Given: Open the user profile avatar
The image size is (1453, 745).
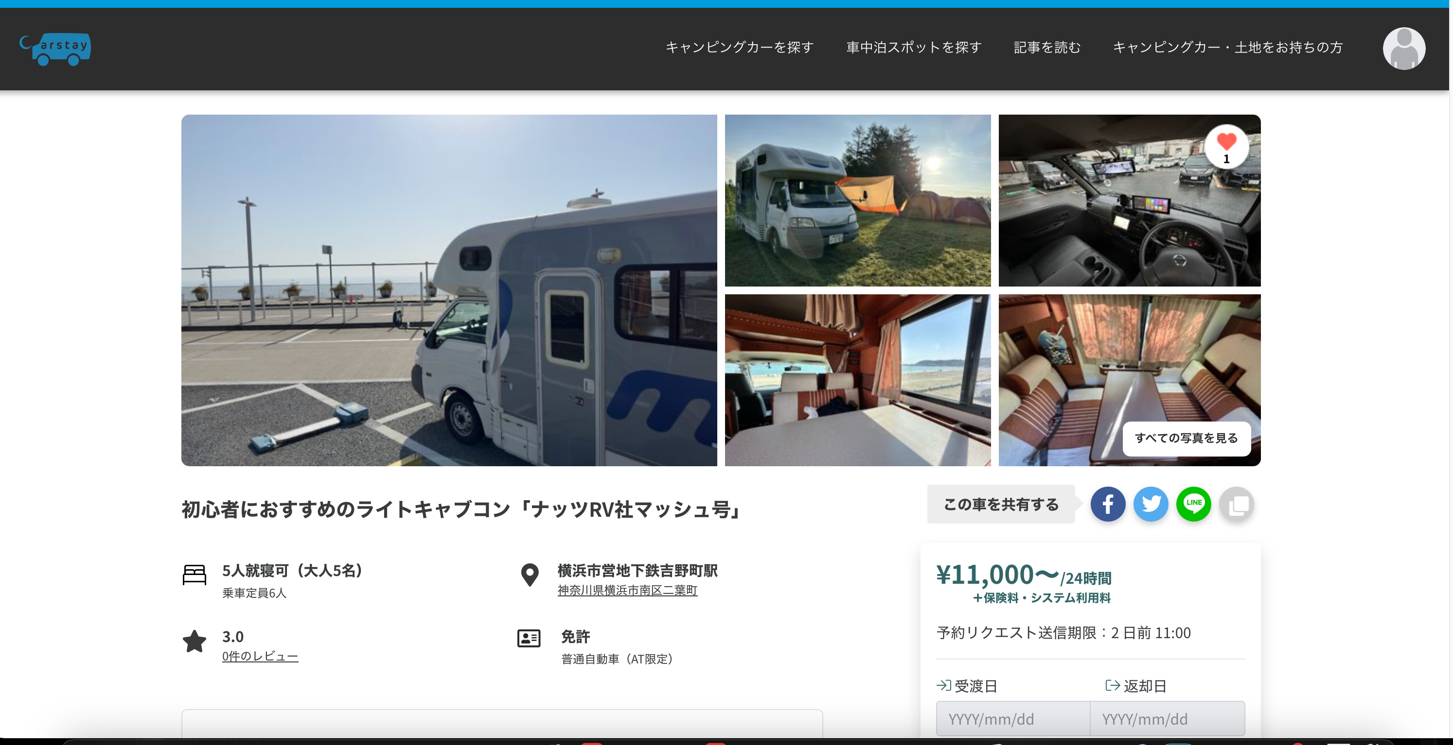Looking at the screenshot, I should click(x=1403, y=49).
